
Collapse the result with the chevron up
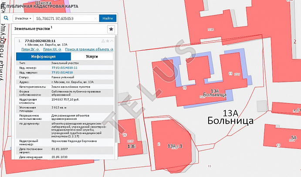click(112, 41)
